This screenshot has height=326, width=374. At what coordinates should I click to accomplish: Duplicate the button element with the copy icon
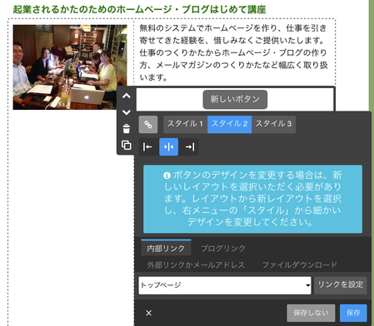[127, 145]
